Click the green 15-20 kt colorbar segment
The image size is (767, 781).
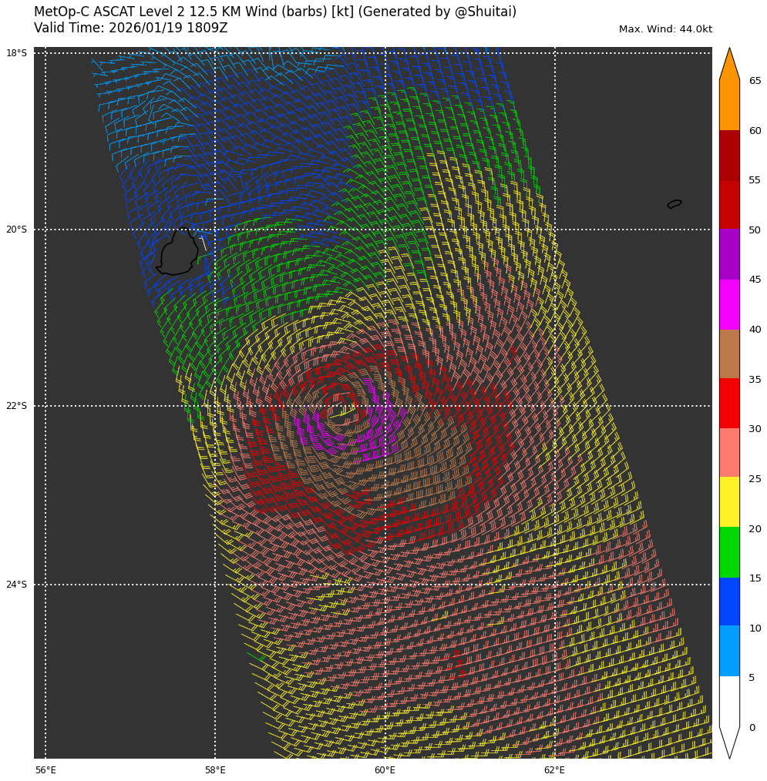tap(729, 552)
